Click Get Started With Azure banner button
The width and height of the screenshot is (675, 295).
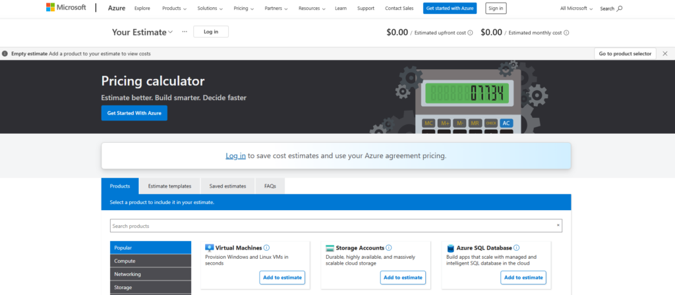[134, 113]
